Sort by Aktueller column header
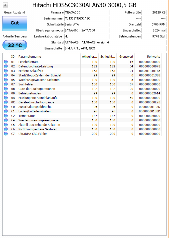Screen dimensions: 169x238 (89, 57)
